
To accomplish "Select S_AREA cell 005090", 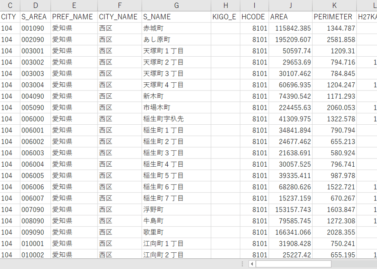I will (35, 108).
